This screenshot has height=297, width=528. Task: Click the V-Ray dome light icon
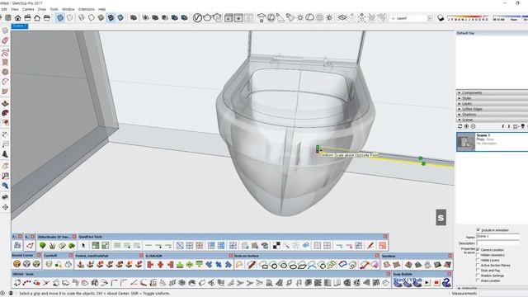(x=310, y=18)
